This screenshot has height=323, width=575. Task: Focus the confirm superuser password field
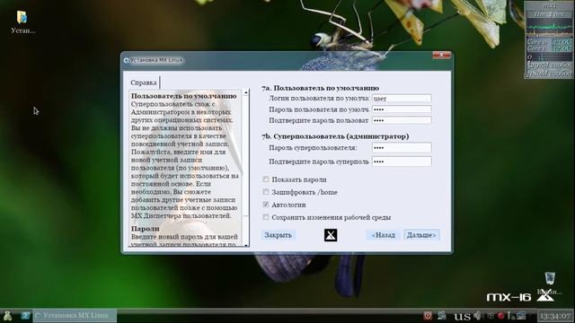[402, 161]
